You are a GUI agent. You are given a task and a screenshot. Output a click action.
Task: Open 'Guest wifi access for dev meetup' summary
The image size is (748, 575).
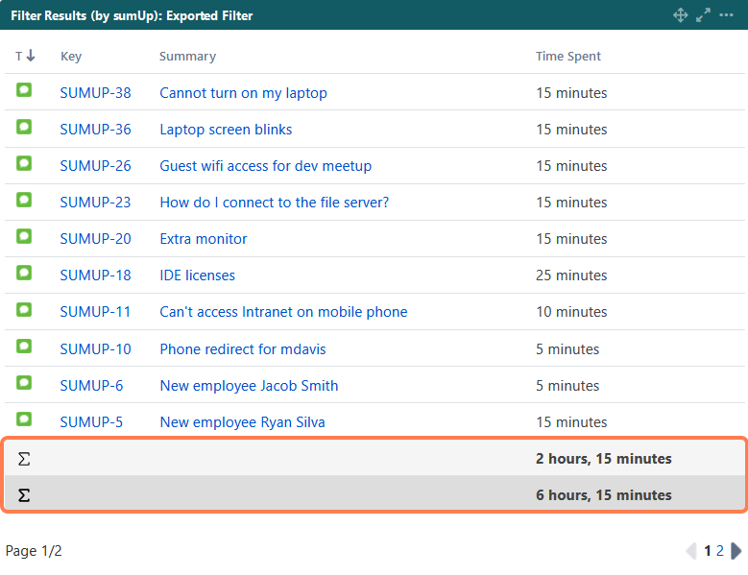(x=265, y=166)
